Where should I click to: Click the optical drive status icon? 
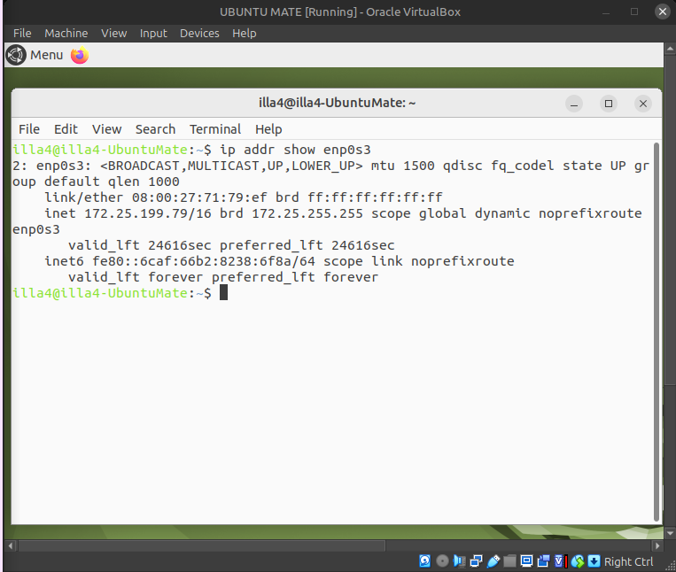point(442,561)
